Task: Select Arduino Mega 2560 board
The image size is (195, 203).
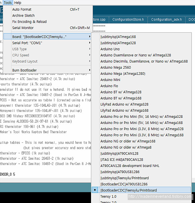Action: coord(141,67)
